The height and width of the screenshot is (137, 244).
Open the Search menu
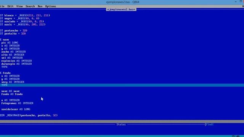tap(30, 6)
